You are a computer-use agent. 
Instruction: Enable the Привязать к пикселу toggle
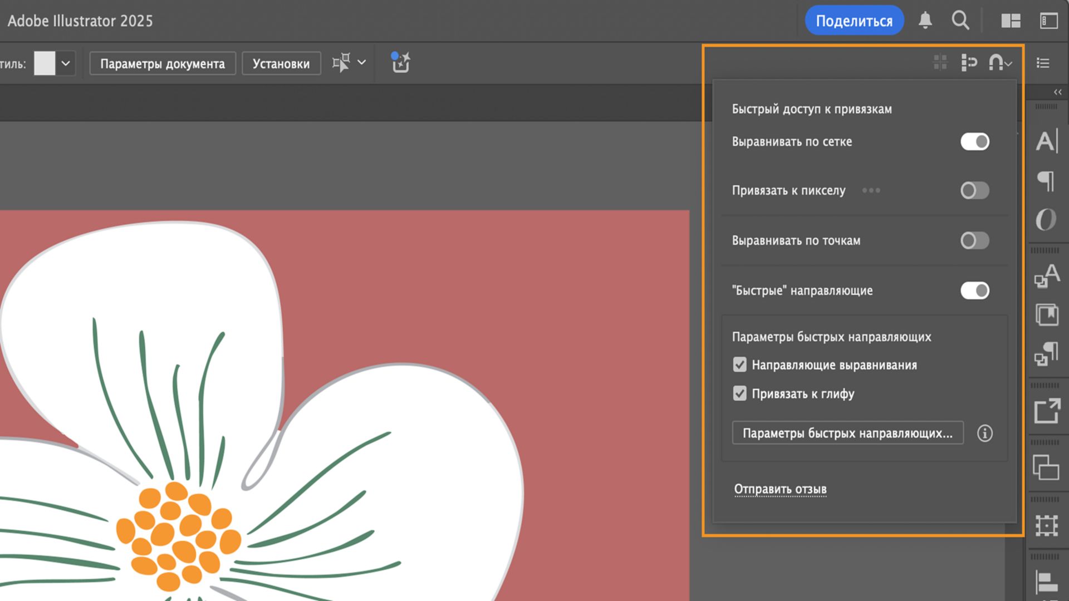tap(974, 190)
